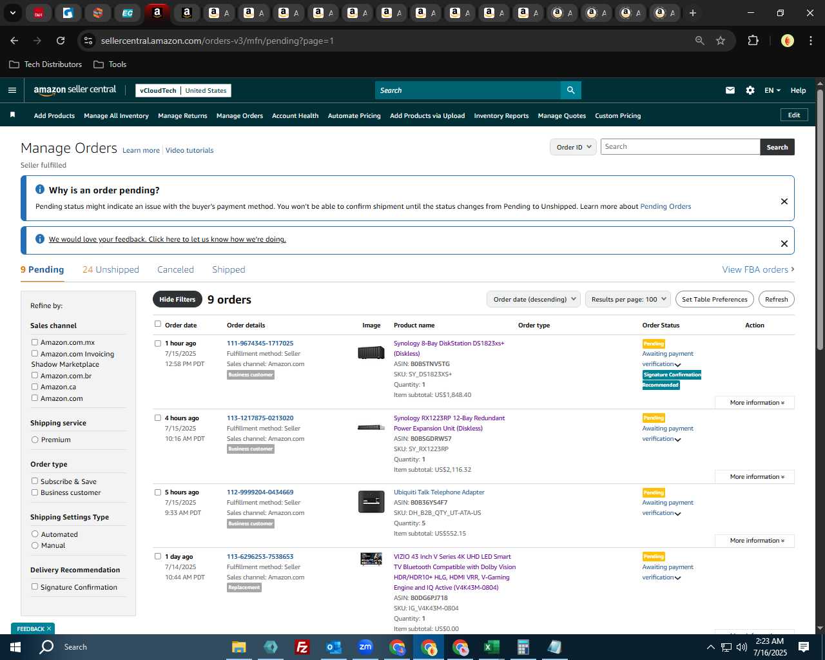Dismiss the 'Why is an order pending' banner

(x=784, y=201)
